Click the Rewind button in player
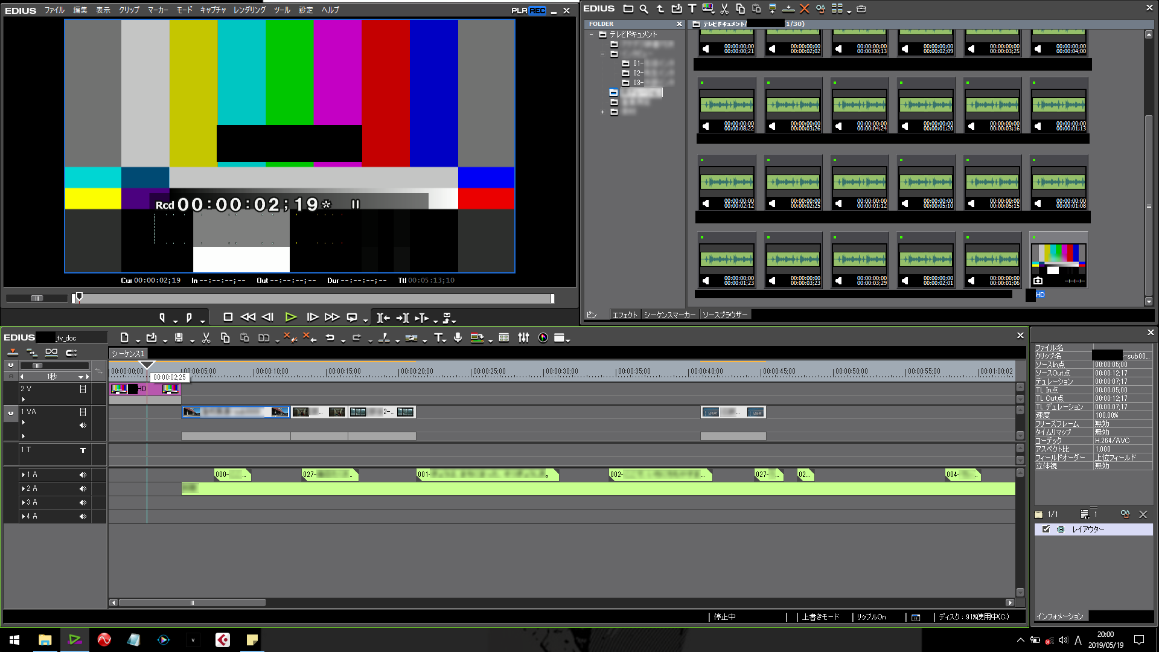The image size is (1159, 652). click(247, 318)
